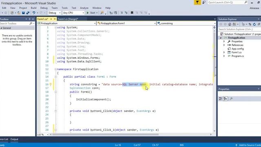Collapse the using directives block
The width and height of the screenshot is (261, 147).
(56, 27)
